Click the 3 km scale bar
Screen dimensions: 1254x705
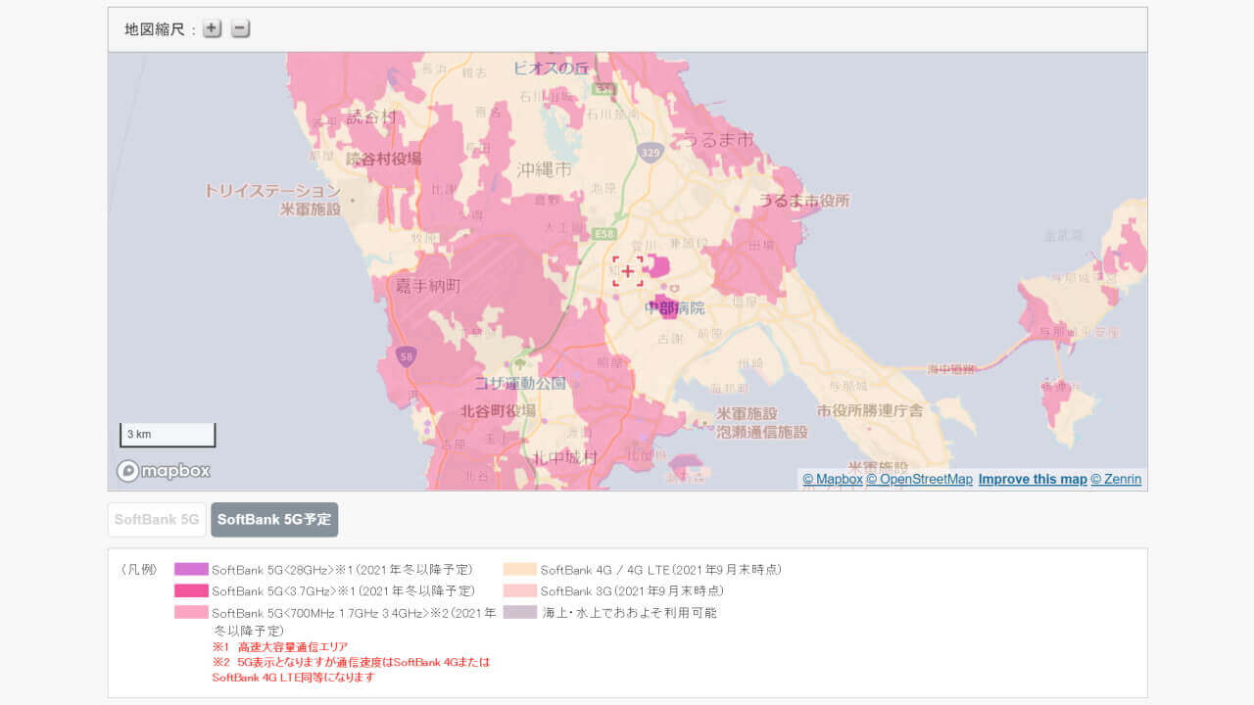pos(167,434)
